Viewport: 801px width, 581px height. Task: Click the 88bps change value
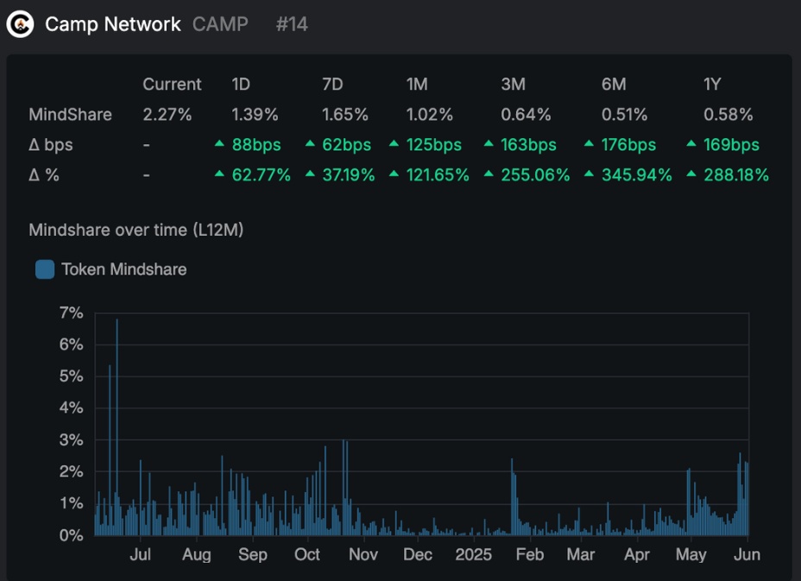pyautogui.click(x=256, y=145)
